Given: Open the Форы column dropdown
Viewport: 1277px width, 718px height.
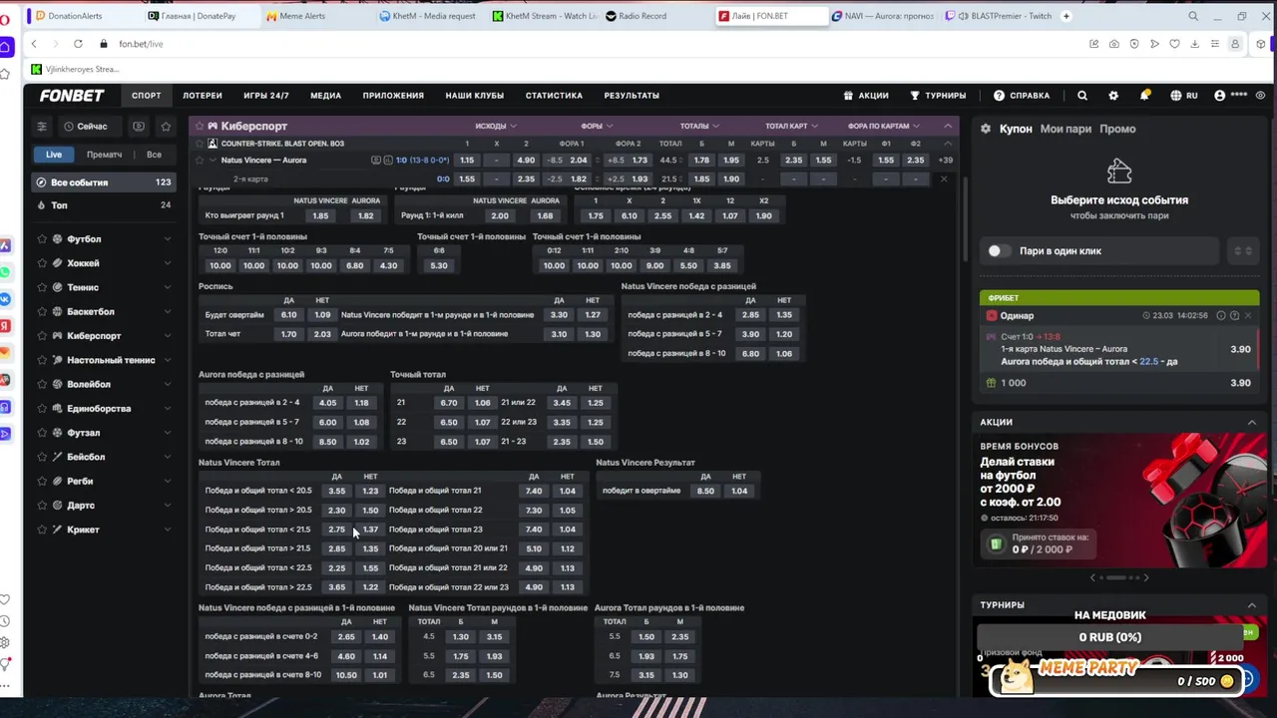Looking at the screenshot, I should pyautogui.click(x=597, y=127).
